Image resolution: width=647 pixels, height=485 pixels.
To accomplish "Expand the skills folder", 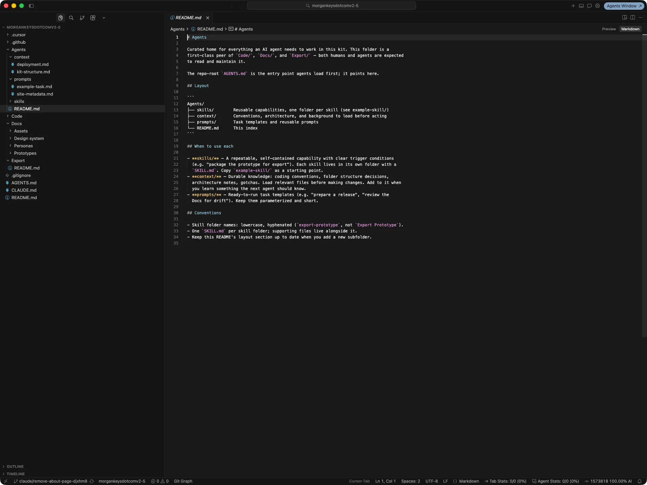I will pyautogui.click(x=19, y=101).
